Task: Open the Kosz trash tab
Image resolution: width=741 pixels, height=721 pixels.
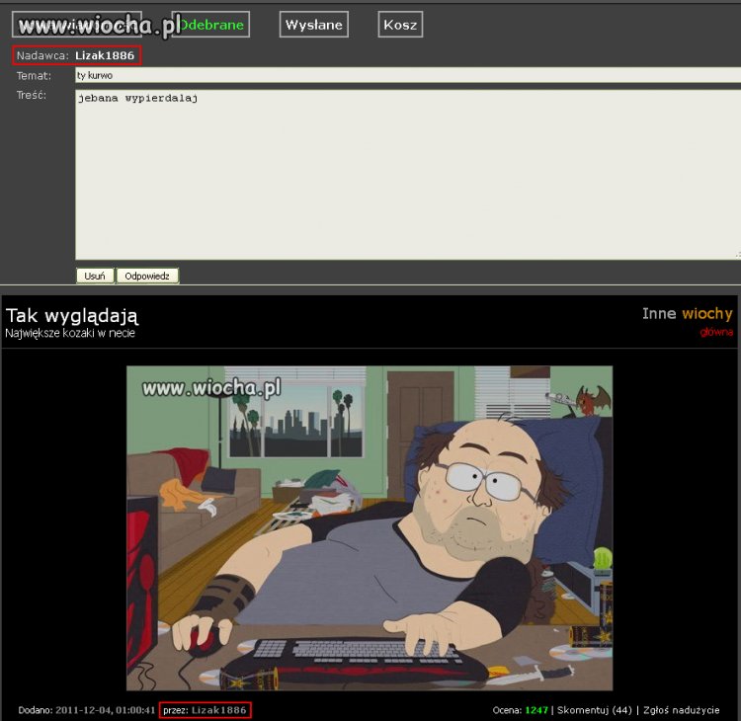Action: click(x=400, y=24)
